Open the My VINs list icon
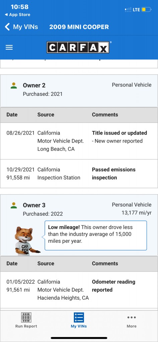158x342 pixels. tap(79, 317)
